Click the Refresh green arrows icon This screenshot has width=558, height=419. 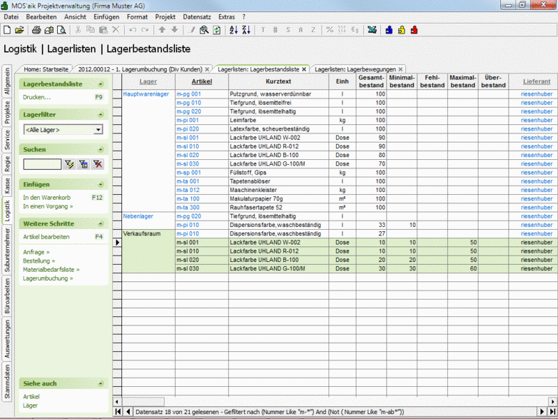tap(217, 30)
